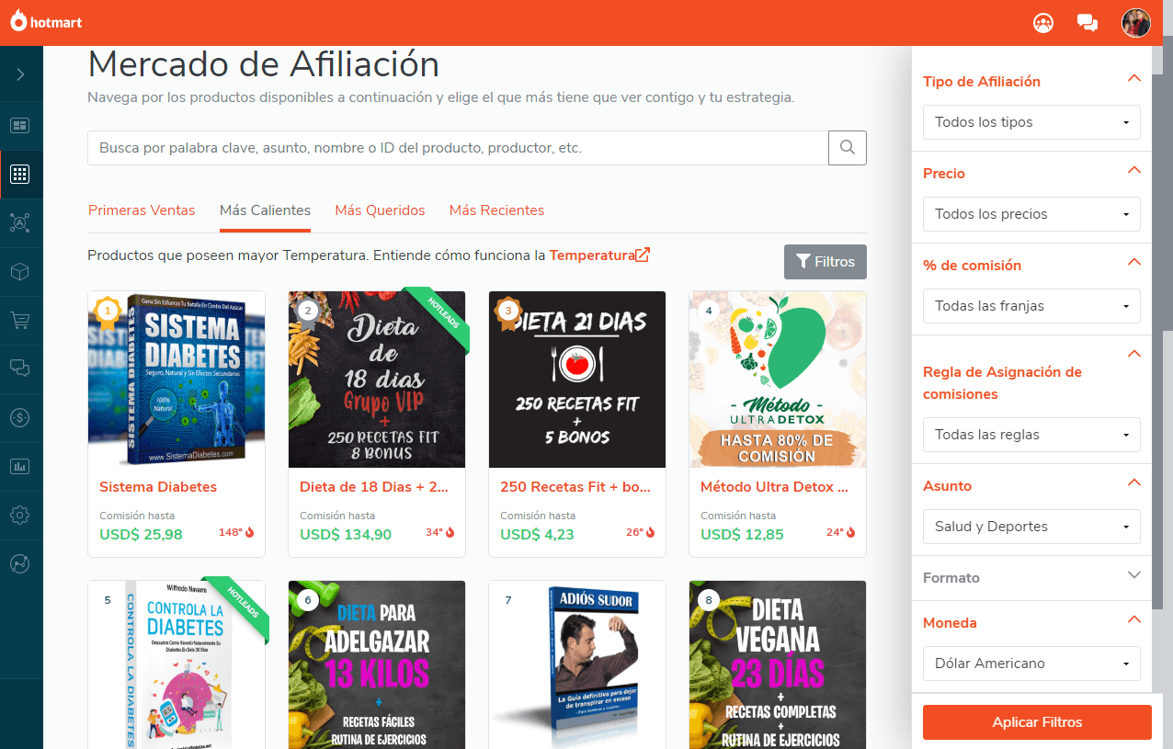Open the community people icon in header
1173x749 pixels.
[x=1042, y=23]
